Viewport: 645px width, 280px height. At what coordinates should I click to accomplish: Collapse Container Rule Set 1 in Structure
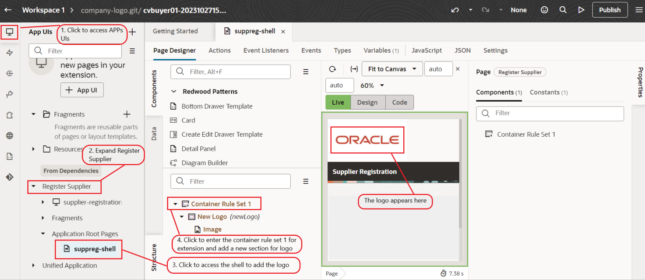[175, 204]
